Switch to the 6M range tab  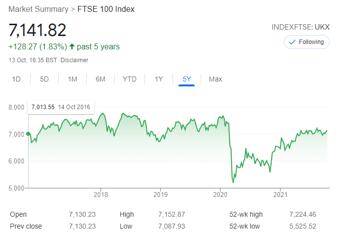click(x=101, y=79)
